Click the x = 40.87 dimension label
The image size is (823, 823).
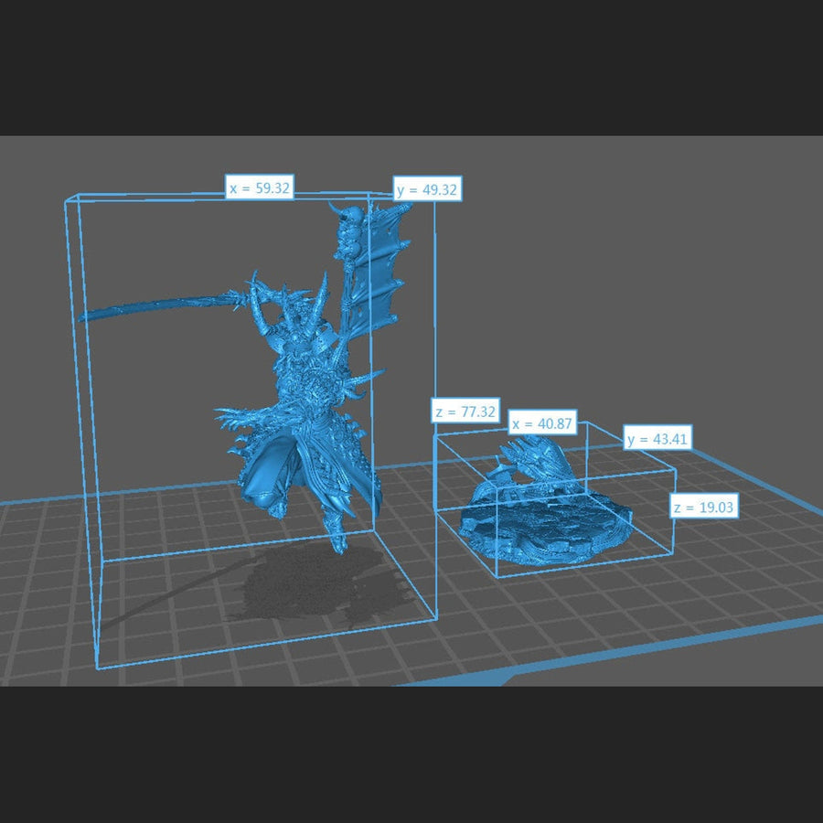(x=542, y=424)
